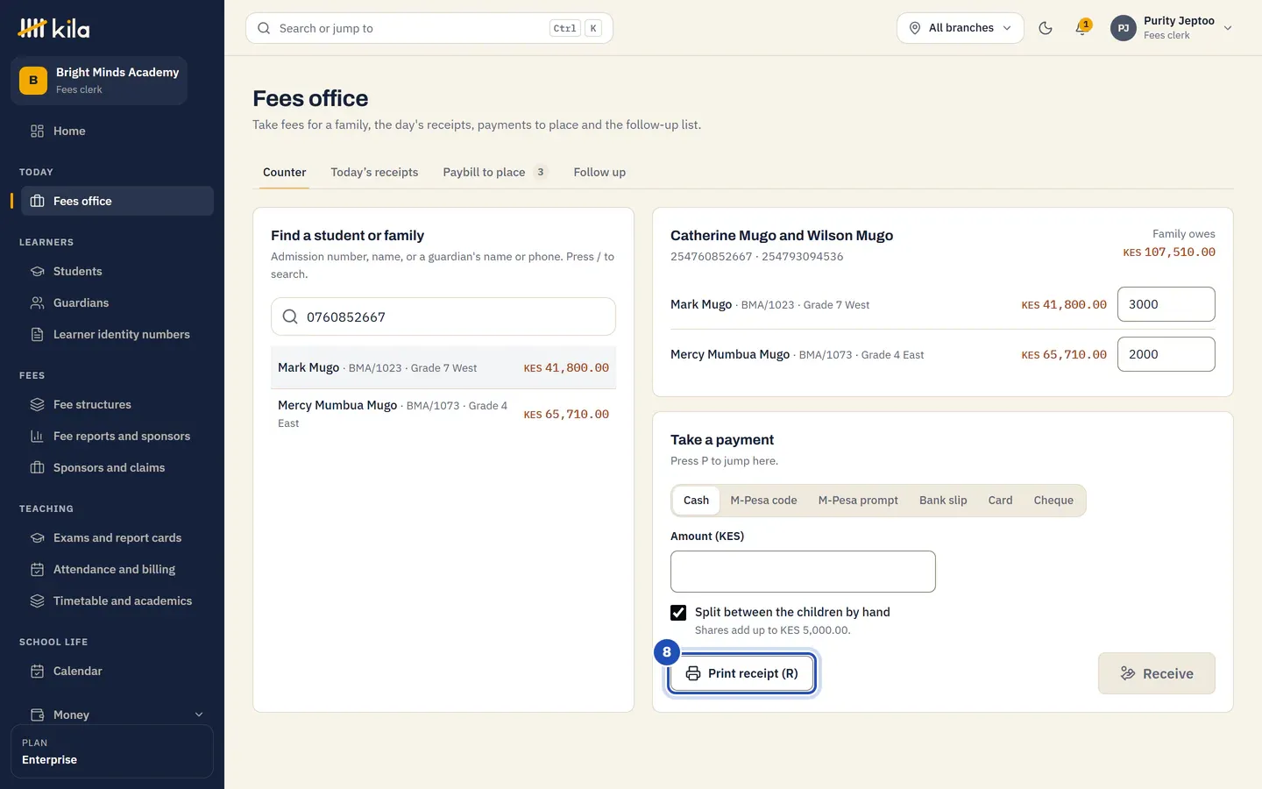Screen dimensions: 1262x789
Task: Click the Bright Minds Academy badge icon
Action: click(33, 80)
